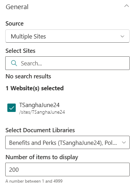Click the magnifier icon in search box

pyautogui.click(x=14, y=63)
